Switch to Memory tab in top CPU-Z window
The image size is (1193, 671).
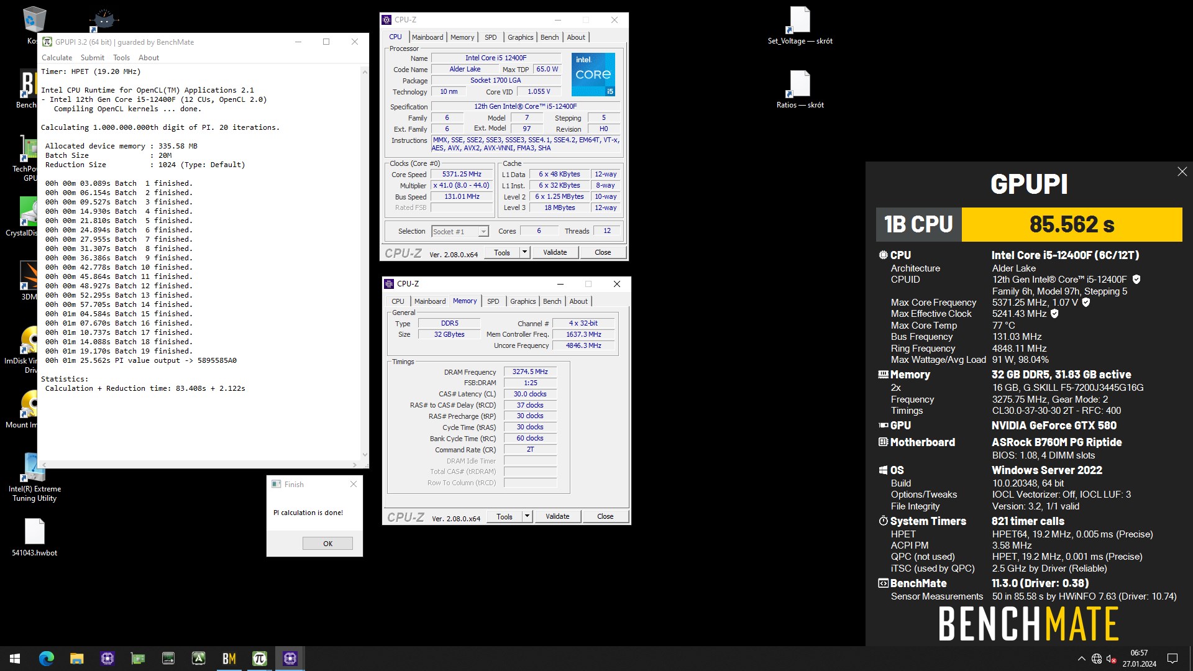[462, 37]
